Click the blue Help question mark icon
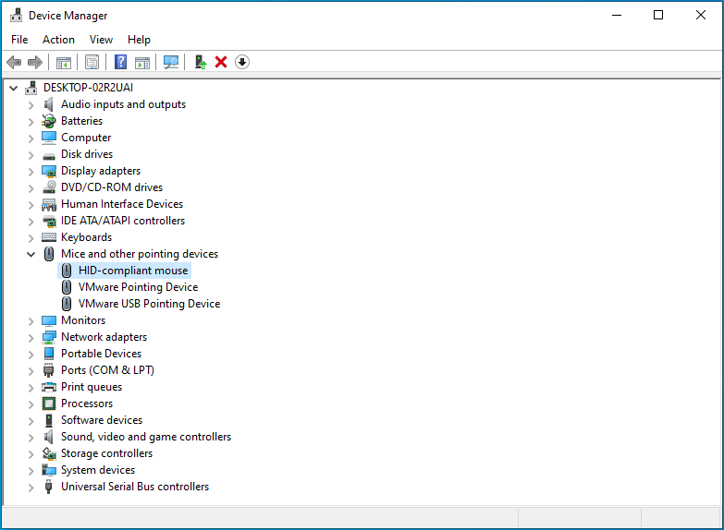The height and width of the screenshot is (530, 724). point(120,62)
